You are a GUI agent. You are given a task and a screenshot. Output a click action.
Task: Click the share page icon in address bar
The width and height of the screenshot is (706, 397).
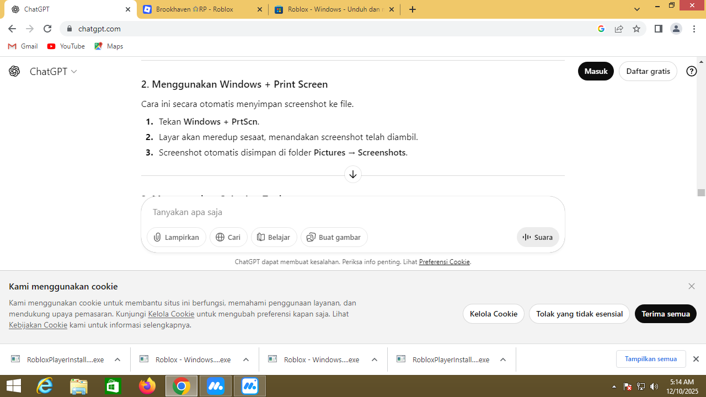619,29
